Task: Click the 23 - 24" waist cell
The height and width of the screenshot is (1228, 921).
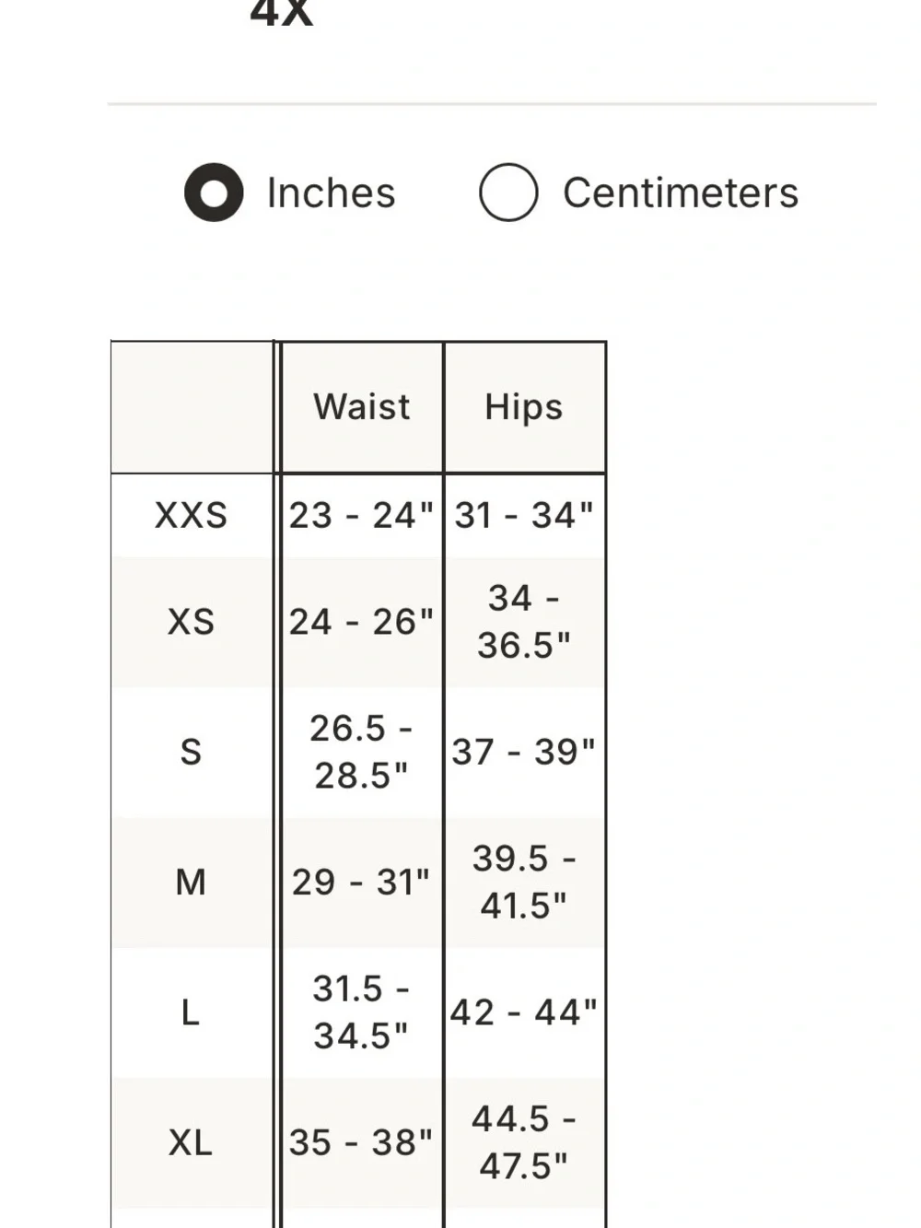Action: point(362,516)
